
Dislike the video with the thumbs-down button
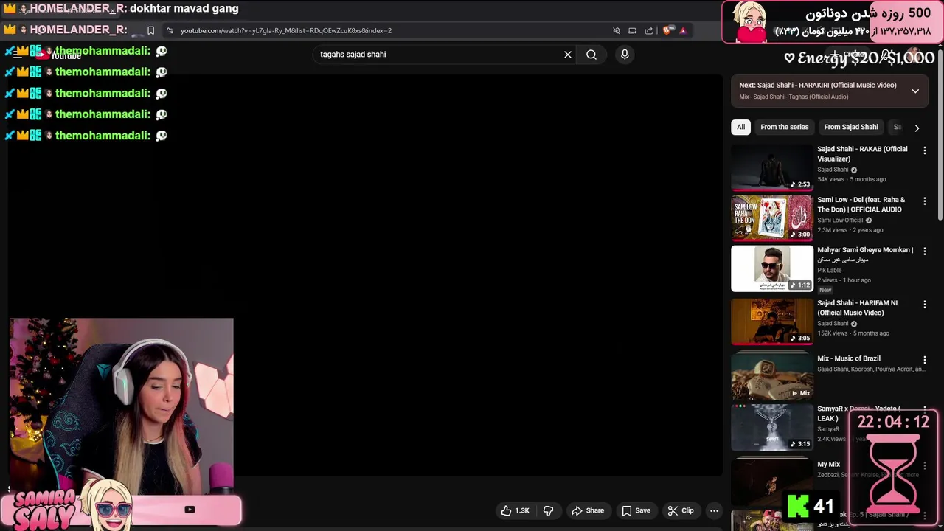click(548, 510)
